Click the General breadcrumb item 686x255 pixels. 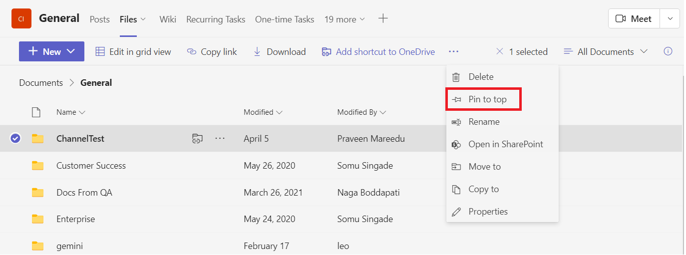tap(96, 83)
